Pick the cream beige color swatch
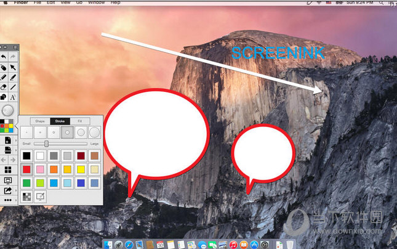Screen dimensions: 397x249 point(94,169)
